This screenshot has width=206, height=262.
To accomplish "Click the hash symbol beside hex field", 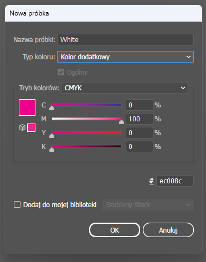I will coord(151,181).
